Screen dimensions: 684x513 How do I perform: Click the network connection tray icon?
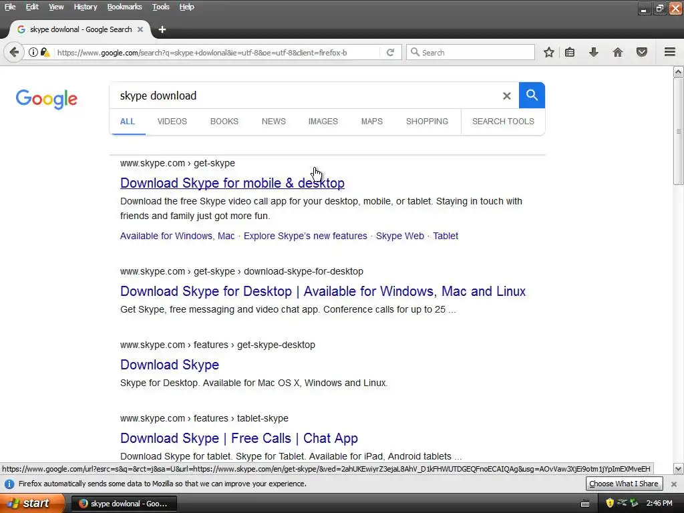click(622, 502)
